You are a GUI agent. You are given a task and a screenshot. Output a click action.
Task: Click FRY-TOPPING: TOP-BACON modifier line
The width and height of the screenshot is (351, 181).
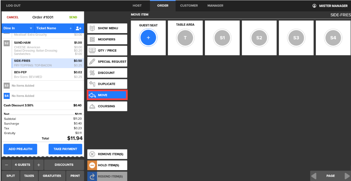(33, 65)
